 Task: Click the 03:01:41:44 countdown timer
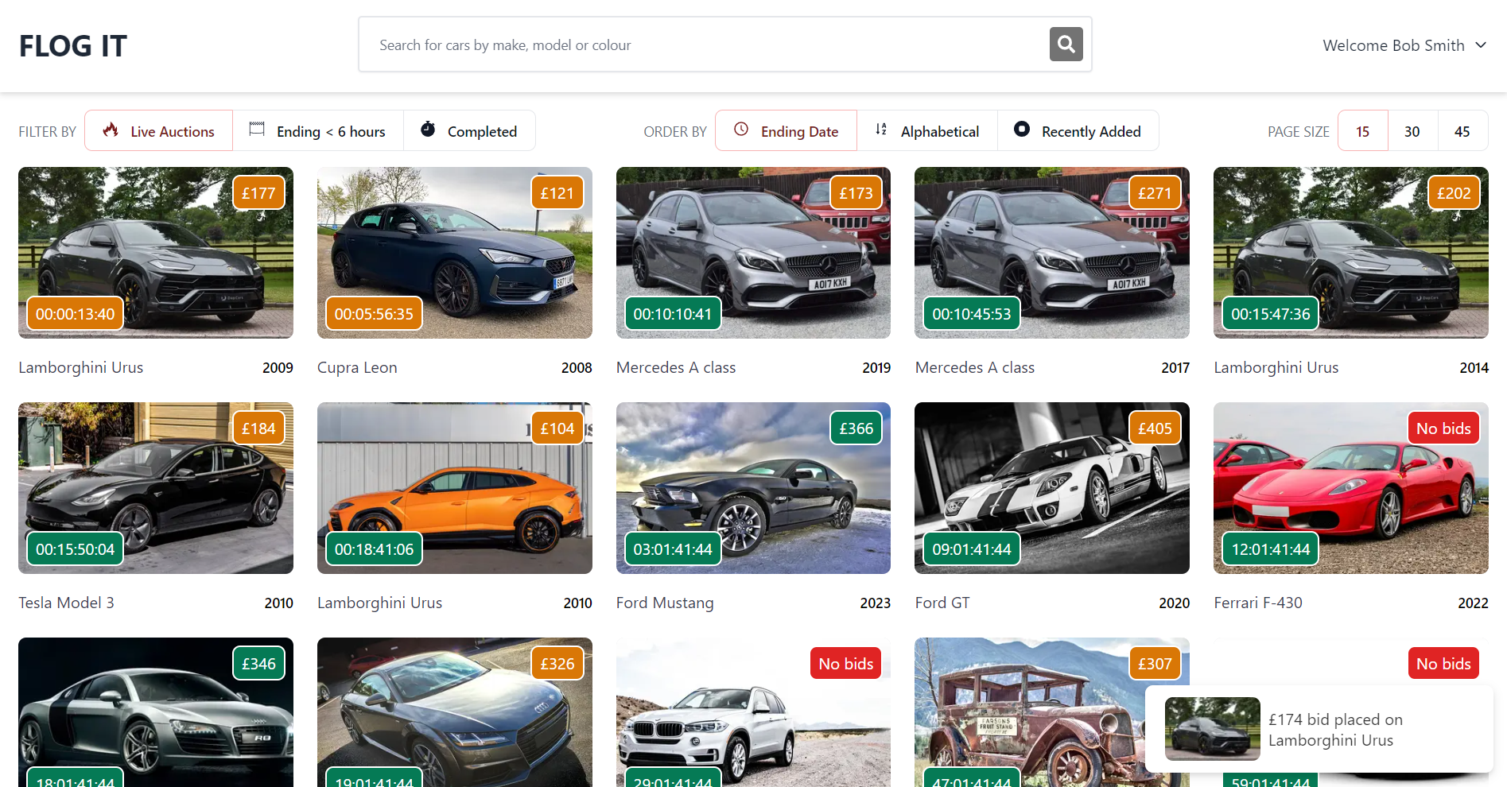coord(673,549)
